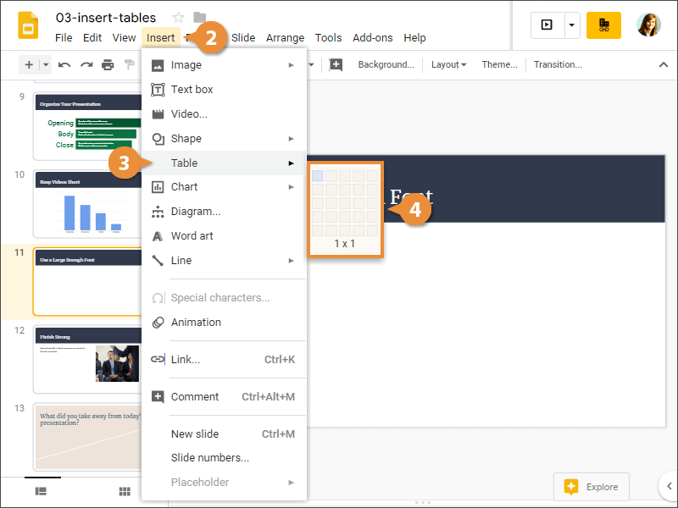Click the Transition... button
This screenshot has height=508, width=678.
[x=559, y=64]
